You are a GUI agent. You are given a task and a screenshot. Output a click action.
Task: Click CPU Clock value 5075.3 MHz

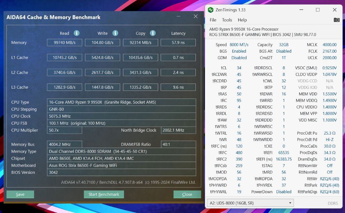point(121,116)
